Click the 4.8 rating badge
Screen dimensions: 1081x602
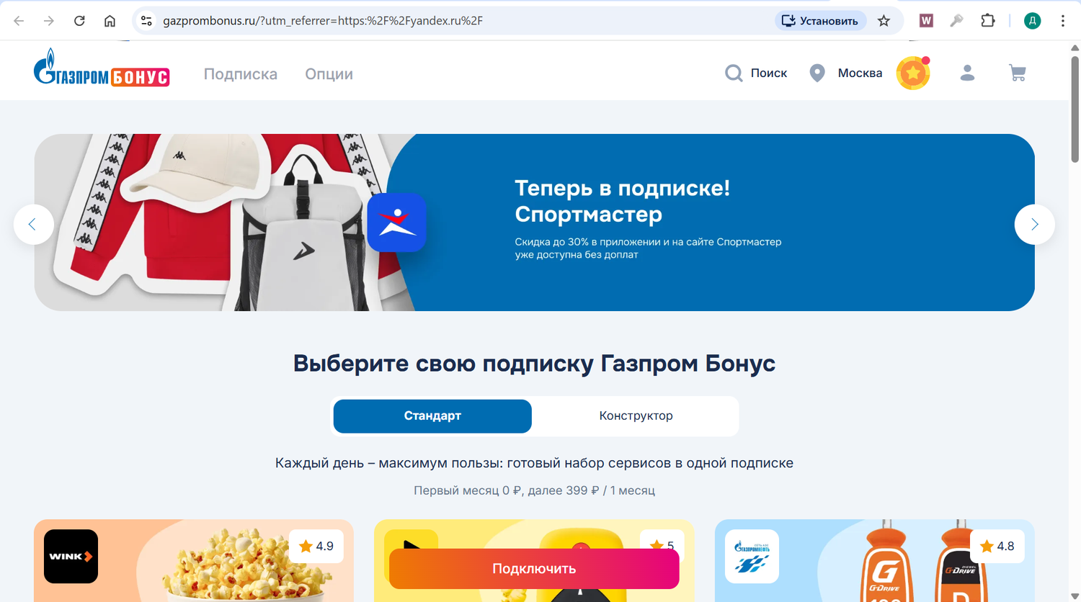pyautogui.click(x=997, y=547)
